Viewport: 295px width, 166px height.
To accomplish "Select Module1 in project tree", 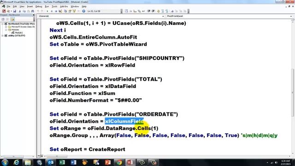I will pyautogui.click(x=18, y=33).
